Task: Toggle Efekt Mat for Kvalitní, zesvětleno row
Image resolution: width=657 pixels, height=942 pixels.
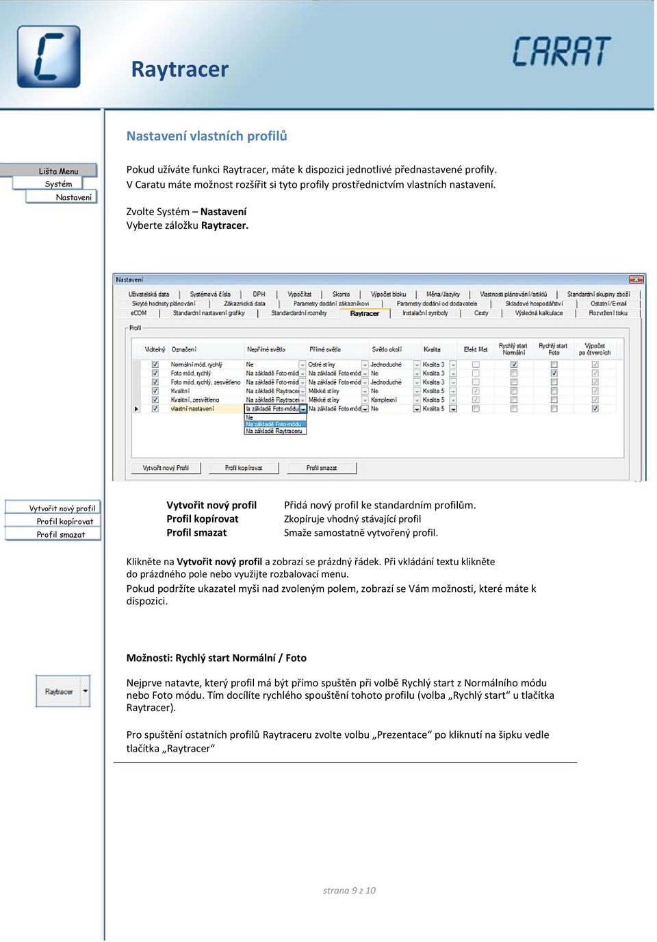Action: [x=476, y=400]
